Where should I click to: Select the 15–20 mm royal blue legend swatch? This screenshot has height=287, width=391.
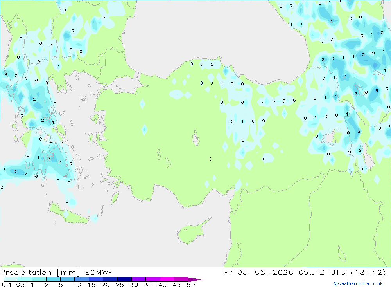[x=96, y=279]
